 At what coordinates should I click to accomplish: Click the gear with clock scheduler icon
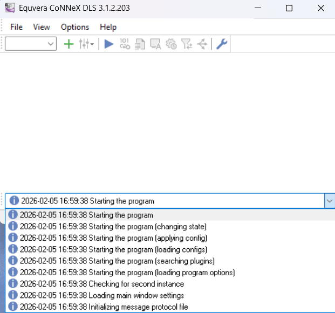click(x=172, y=44)
